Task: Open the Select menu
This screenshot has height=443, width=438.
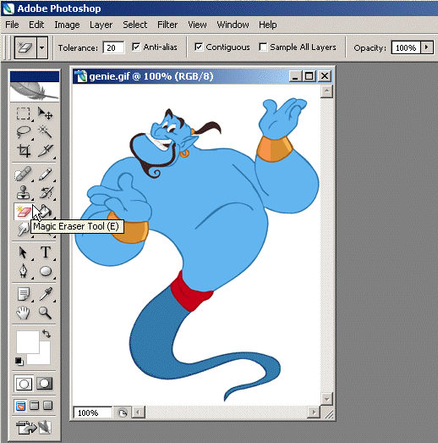Action: (x=134, y=25)
